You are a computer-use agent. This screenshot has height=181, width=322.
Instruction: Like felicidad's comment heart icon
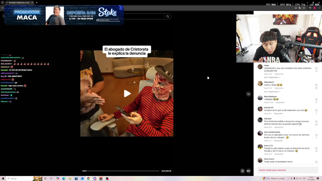click(x=316, y=122)
